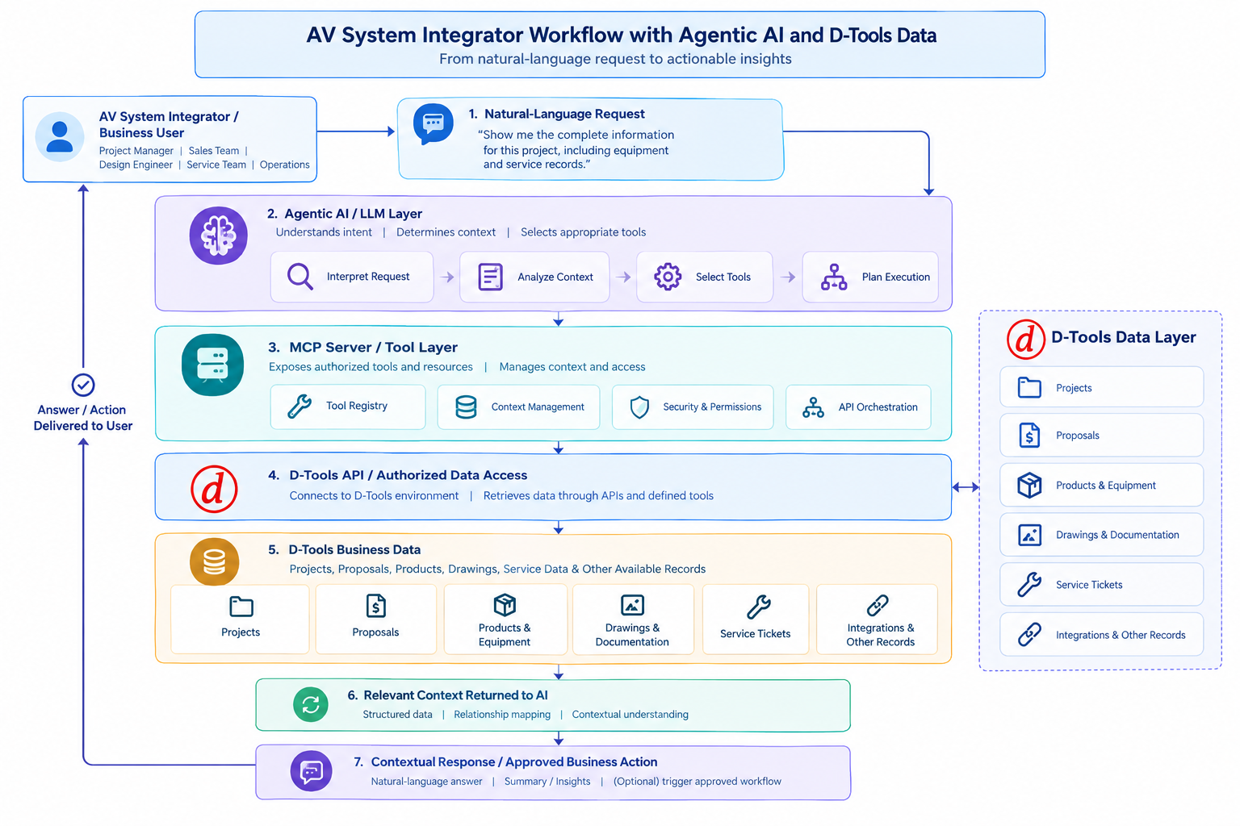The image size is (1240, 826).
Task: Click the folder icon above Projects in step 5
Action: 241,606
